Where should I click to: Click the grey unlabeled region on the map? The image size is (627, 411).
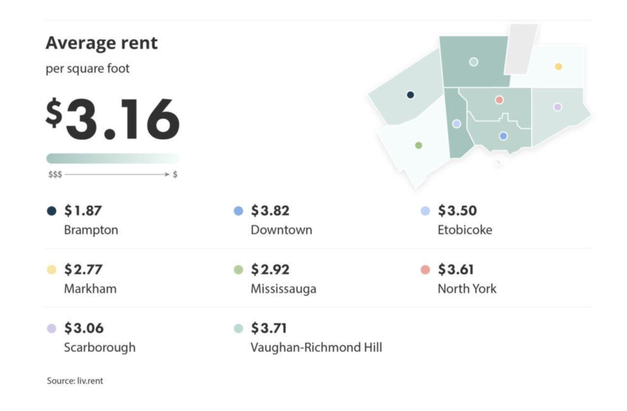[520, 48]
